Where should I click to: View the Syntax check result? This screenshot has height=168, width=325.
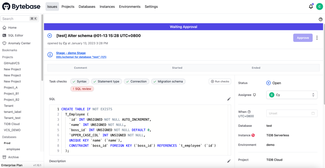tap(80, 82)
